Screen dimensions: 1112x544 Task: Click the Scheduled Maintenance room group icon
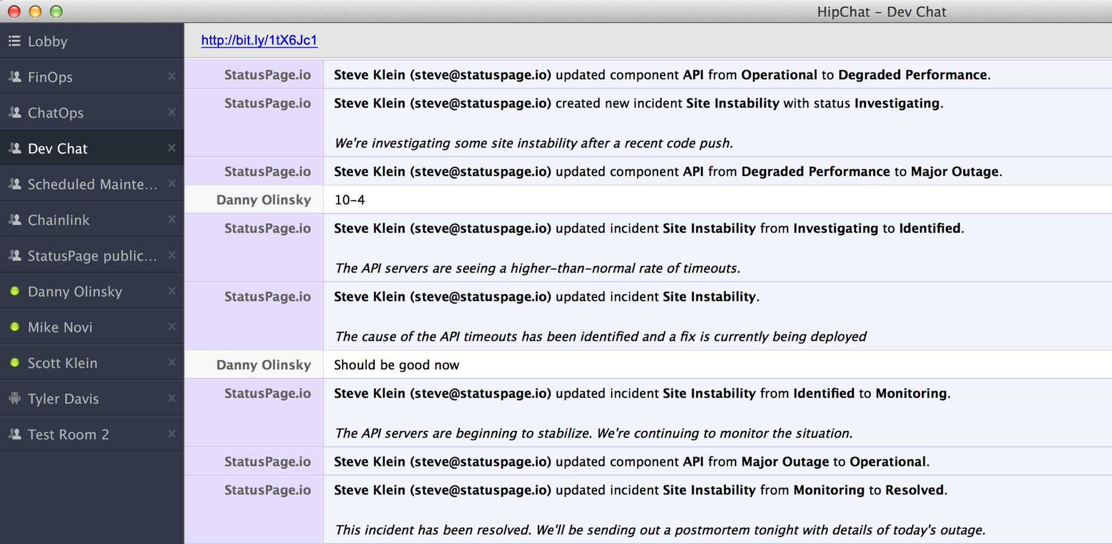(x=15, y=184)
